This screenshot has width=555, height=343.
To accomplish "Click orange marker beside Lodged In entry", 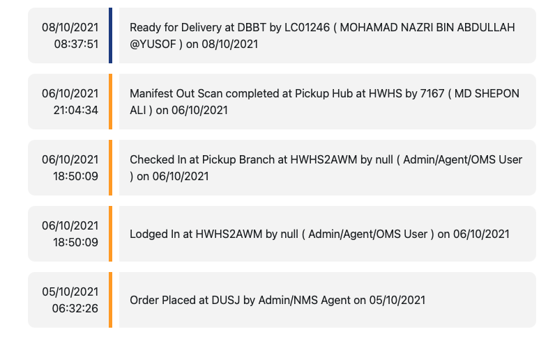I will [x=110, y=234].
